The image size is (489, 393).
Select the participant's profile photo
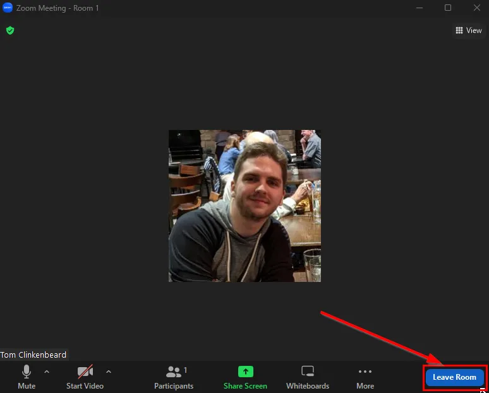244,206
